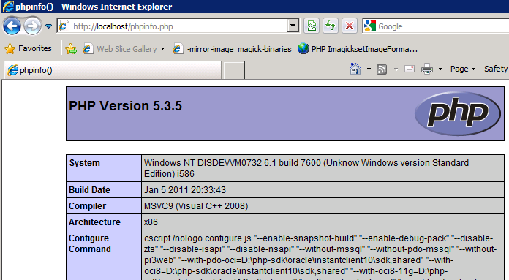The width and height of the screenshot is (509, 280).
Task: Click the Read Mail envelope icon
Action: point(410,69)
